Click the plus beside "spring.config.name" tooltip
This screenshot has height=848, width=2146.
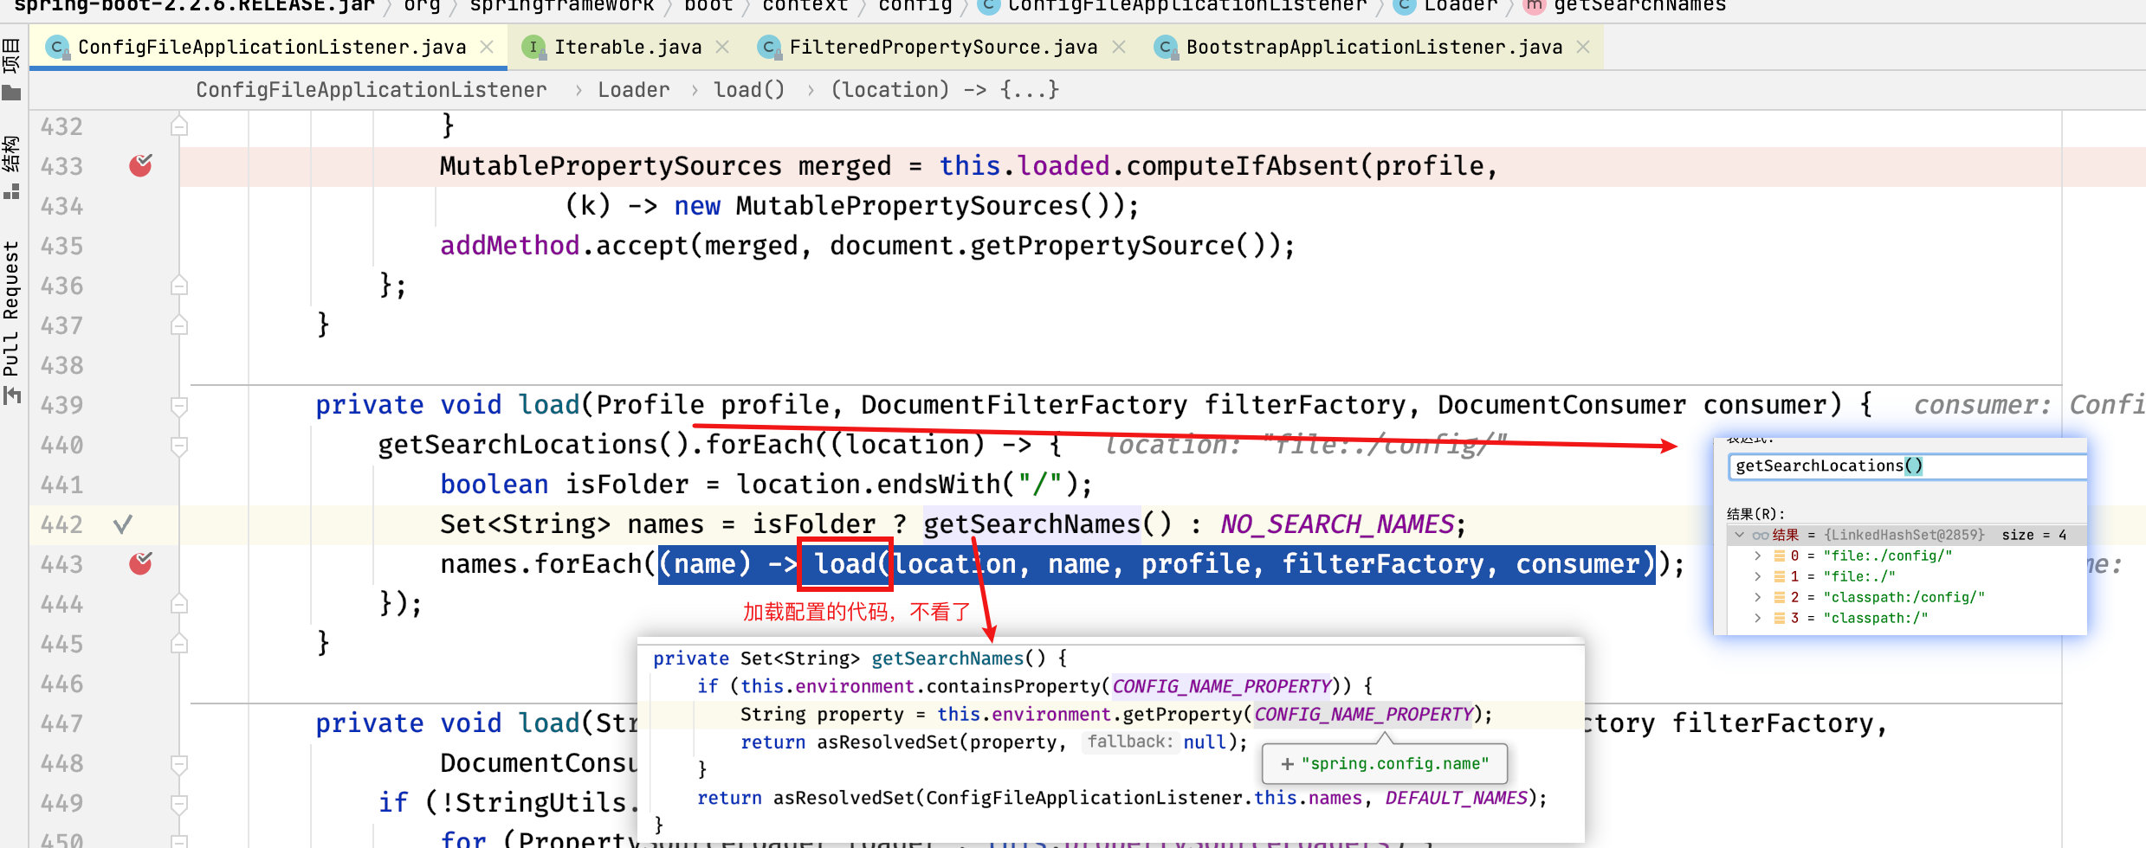click(x=1288, y=764)
